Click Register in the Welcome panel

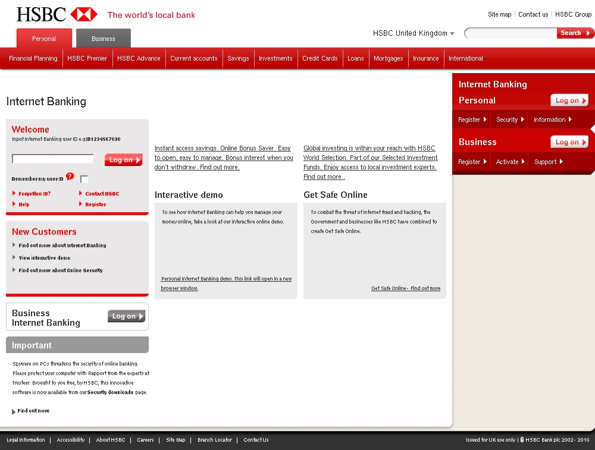(96, 204)
